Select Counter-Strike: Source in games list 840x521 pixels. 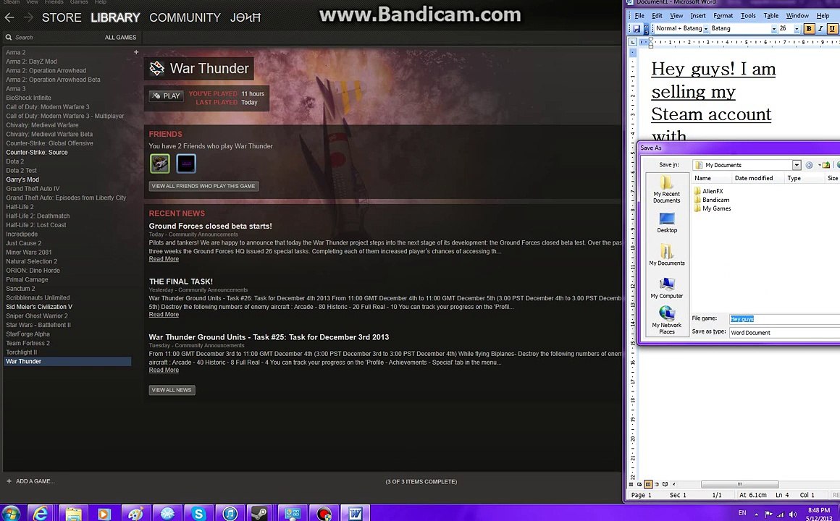coord(37,152)
